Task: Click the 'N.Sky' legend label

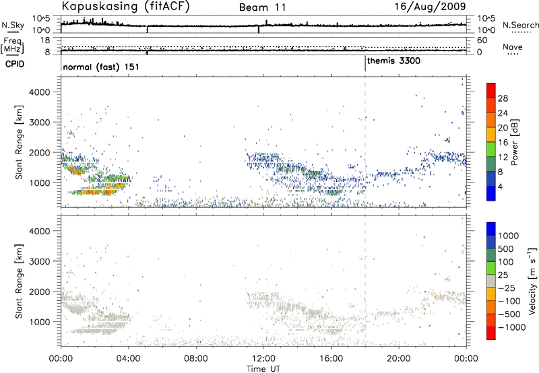Action: click(x=13, y=25)
